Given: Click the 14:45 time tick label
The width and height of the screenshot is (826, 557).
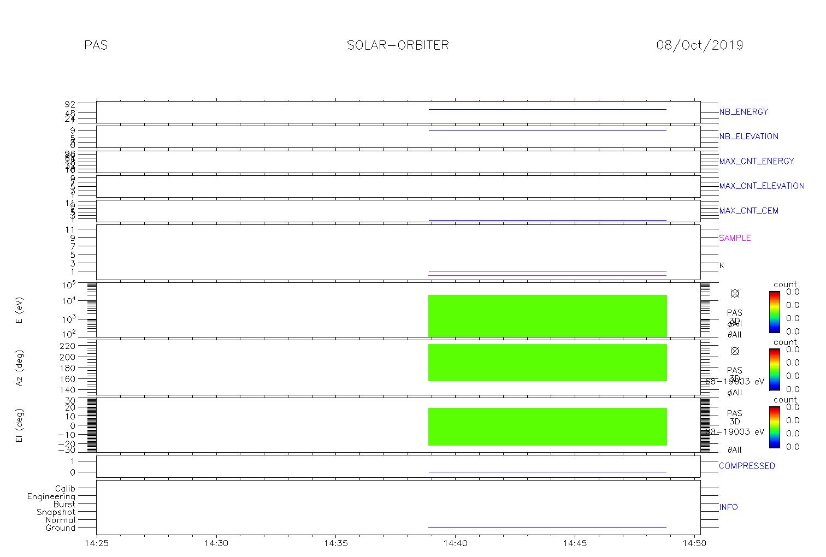Looking at the screenshot, I should 574,543.
